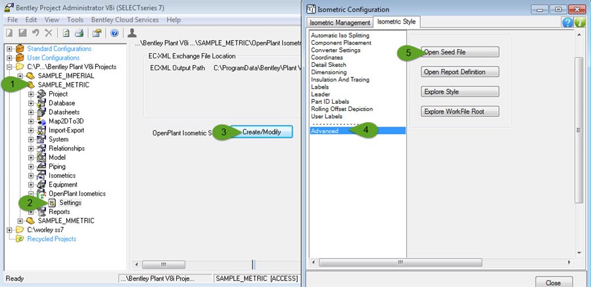591x287 pixels.
Task: Click the Explore Style button
Action: tap(460, 91)
